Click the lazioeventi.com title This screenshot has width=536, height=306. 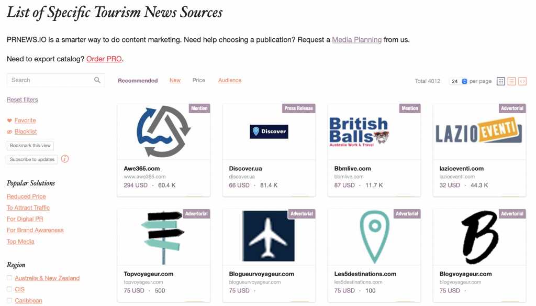point(462,168)
